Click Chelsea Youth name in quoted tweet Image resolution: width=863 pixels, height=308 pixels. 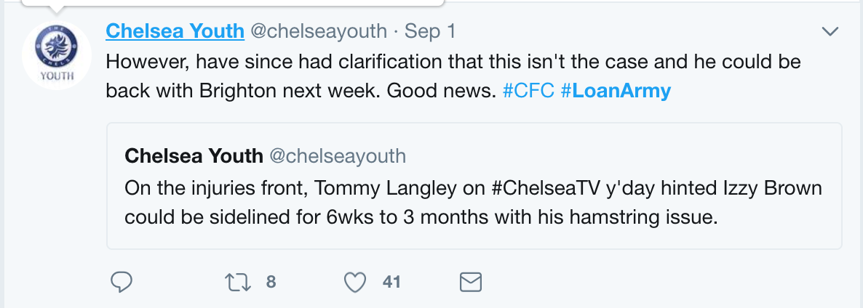point(194,156)
